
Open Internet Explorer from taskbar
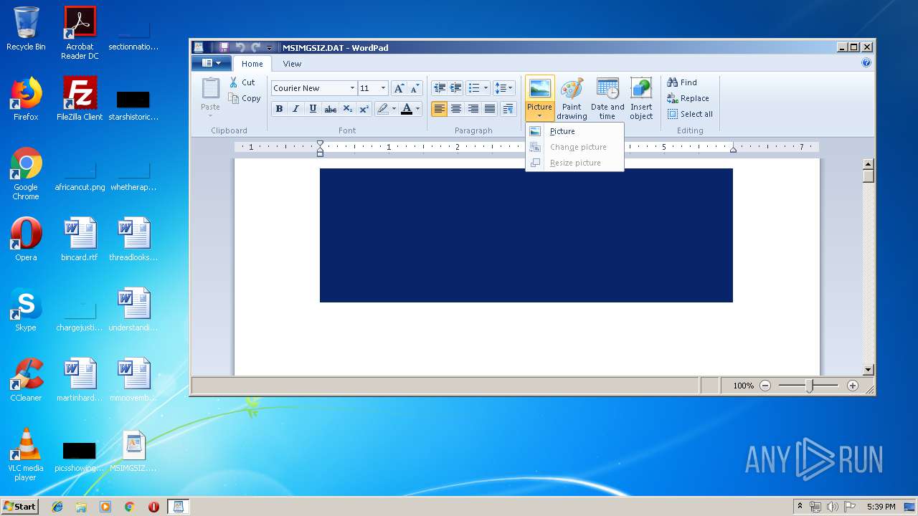click(x=57, y=507)
